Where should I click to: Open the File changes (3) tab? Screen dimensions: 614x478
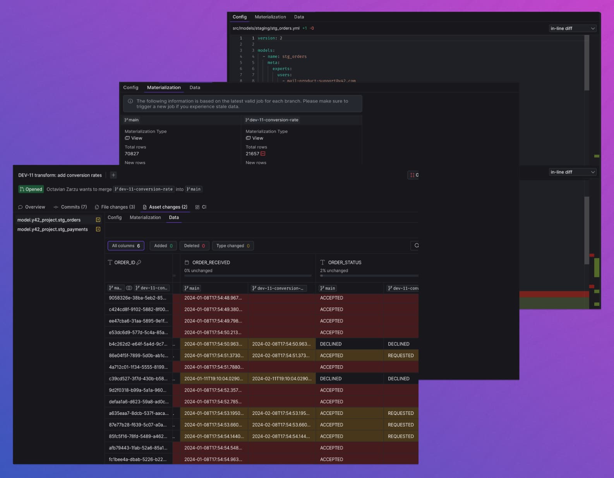pos(115,207)
